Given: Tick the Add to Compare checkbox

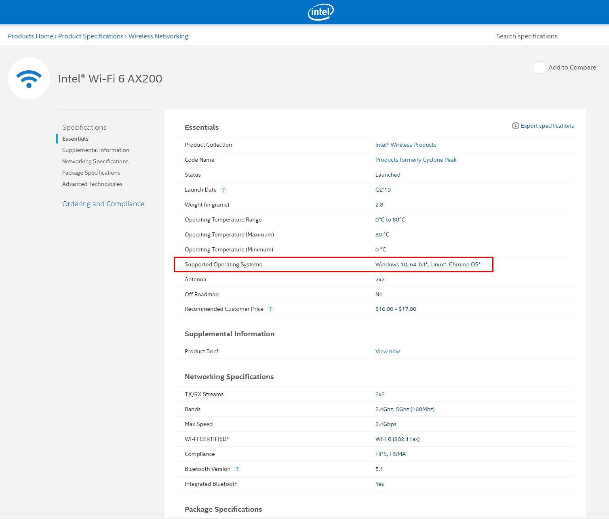Looking at the screenshot, I should coord(539,68).
